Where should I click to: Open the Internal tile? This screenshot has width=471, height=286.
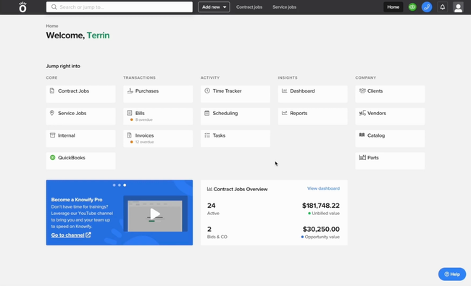(80, 138)
